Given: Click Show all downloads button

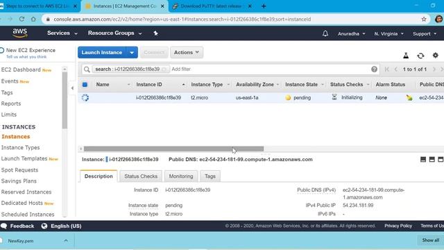Looking at the screenshot, I should coord(430,240).
